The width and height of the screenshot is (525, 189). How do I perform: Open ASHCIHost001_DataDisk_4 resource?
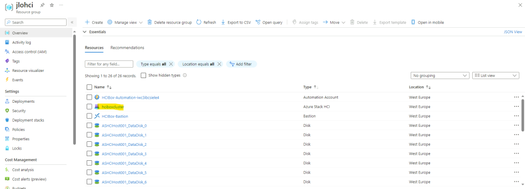[124, 163]
